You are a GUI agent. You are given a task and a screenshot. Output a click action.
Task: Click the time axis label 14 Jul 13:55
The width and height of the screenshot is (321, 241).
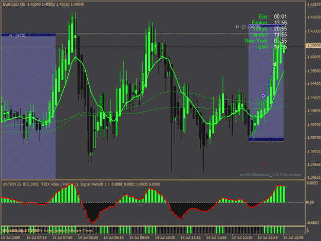(293, 238)
